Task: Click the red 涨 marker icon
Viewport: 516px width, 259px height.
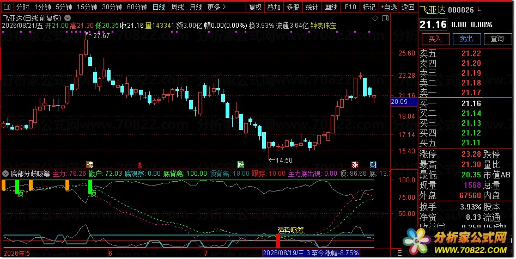Action: (x=355, y=165)
